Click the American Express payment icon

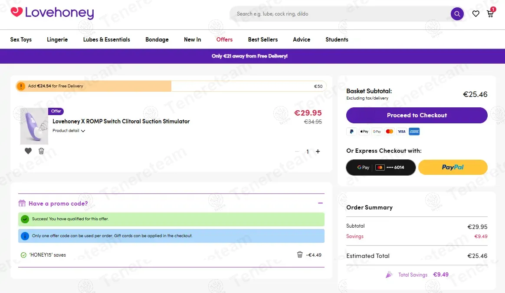coord(414,132)
